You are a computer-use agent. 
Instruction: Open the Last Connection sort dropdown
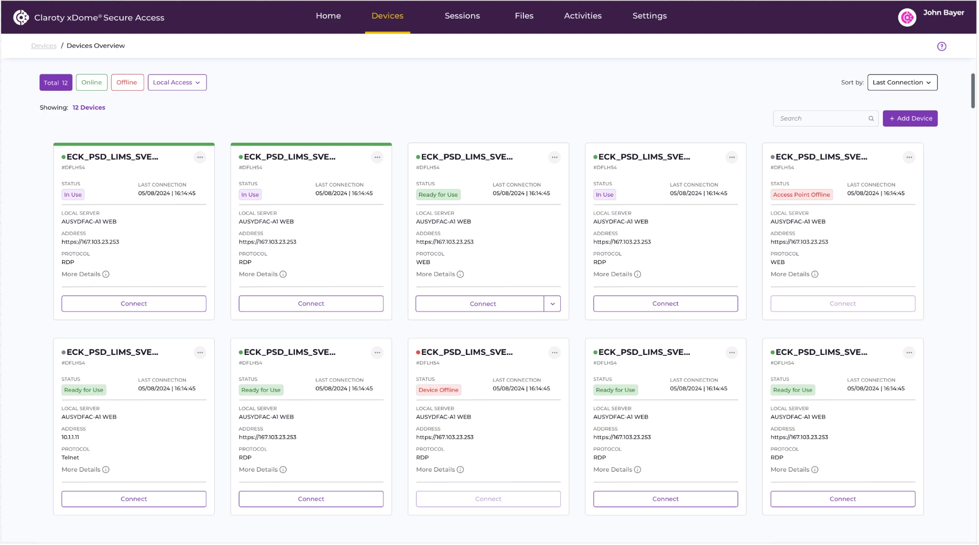coord(902,82)
